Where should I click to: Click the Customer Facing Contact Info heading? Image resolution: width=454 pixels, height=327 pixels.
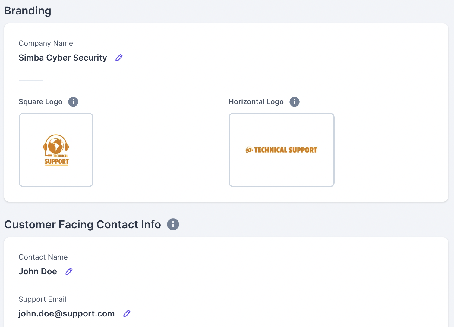click(83, 225)
